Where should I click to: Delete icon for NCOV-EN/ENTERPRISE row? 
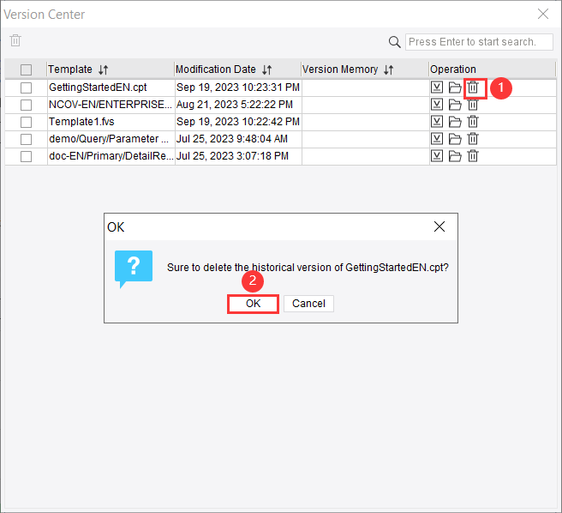(473, 105)
